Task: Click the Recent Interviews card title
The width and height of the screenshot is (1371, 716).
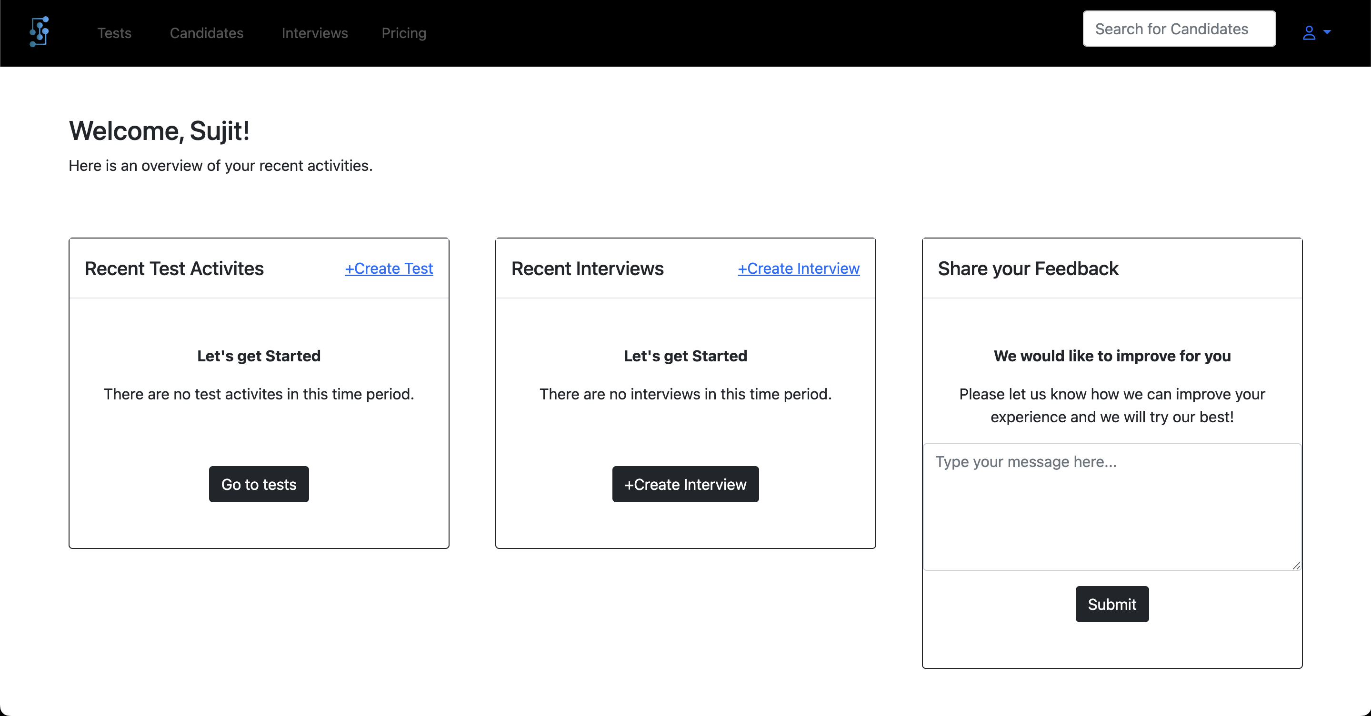Action: coord(587,268)
